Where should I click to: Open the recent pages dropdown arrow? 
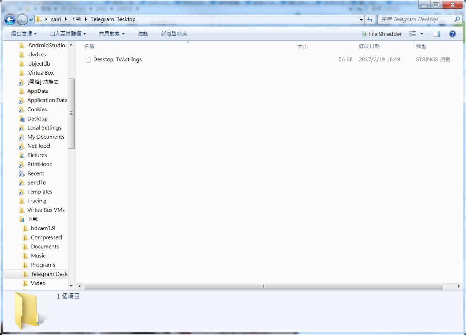coord(31,20)
